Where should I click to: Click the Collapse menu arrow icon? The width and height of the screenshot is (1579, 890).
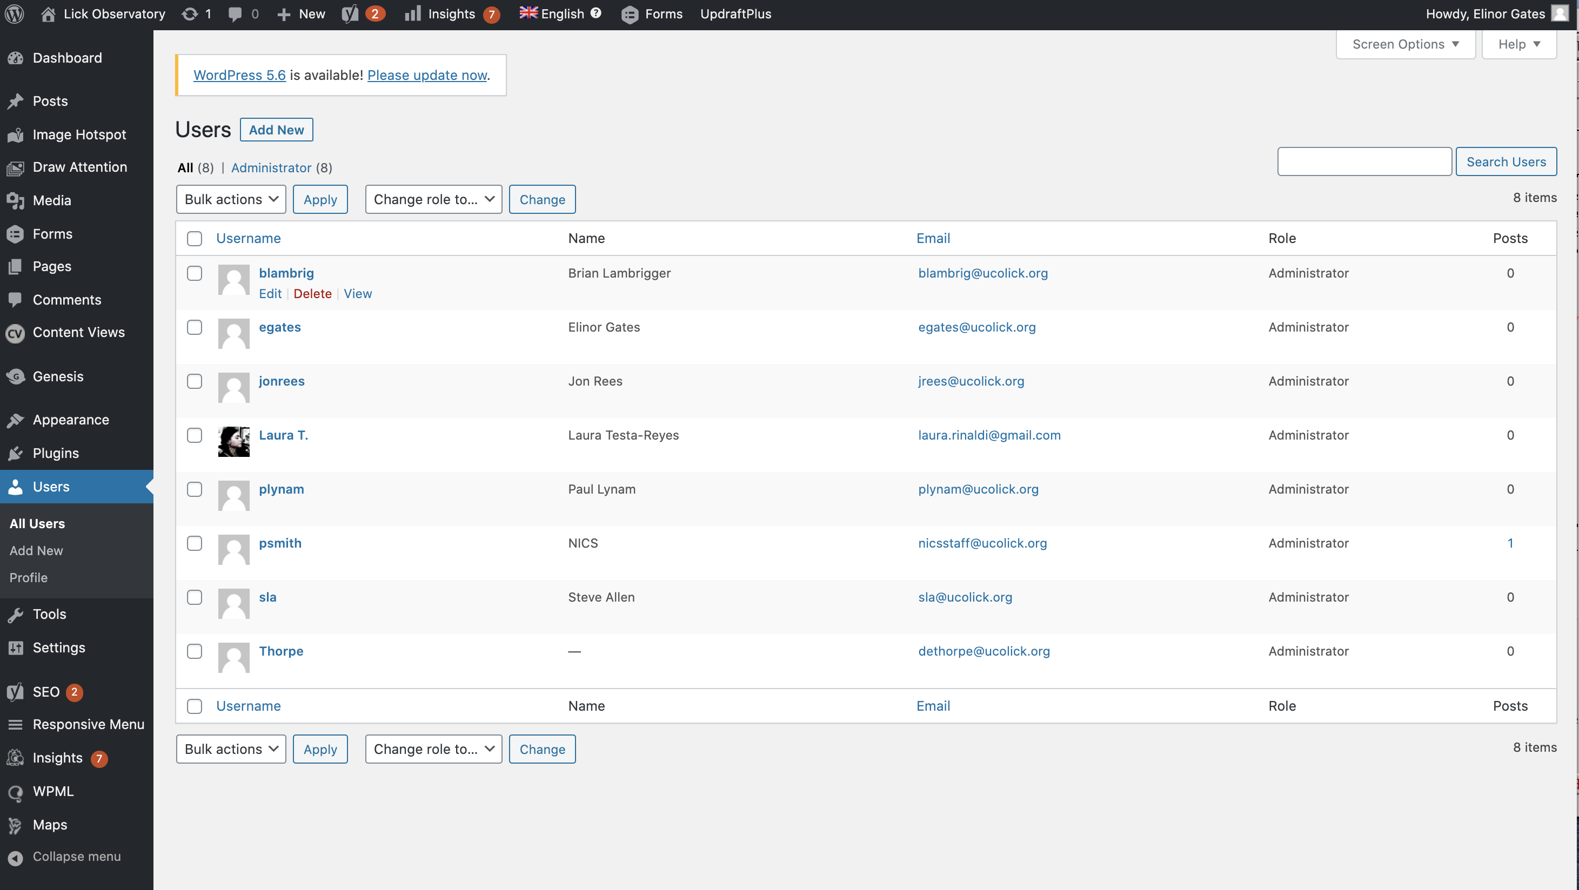15,858
